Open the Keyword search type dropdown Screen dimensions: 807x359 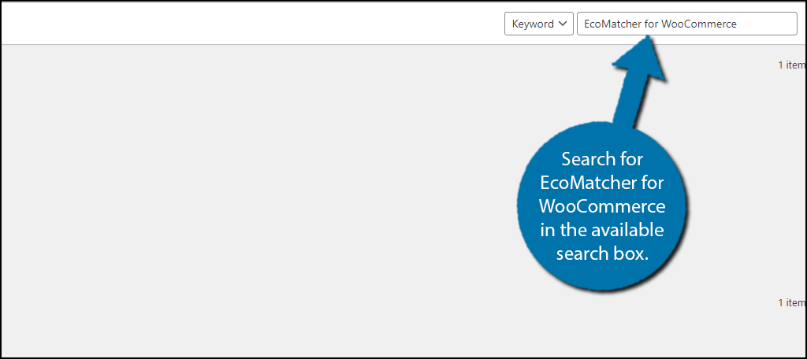point(538,24)
